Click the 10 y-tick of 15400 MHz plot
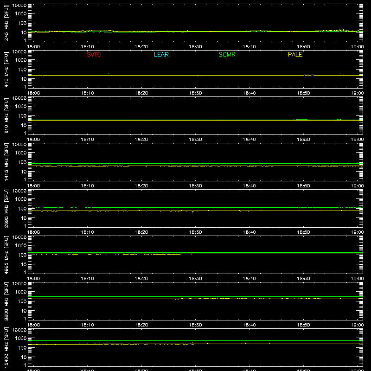This screenshot has height=371, width=371. point(24,357)
